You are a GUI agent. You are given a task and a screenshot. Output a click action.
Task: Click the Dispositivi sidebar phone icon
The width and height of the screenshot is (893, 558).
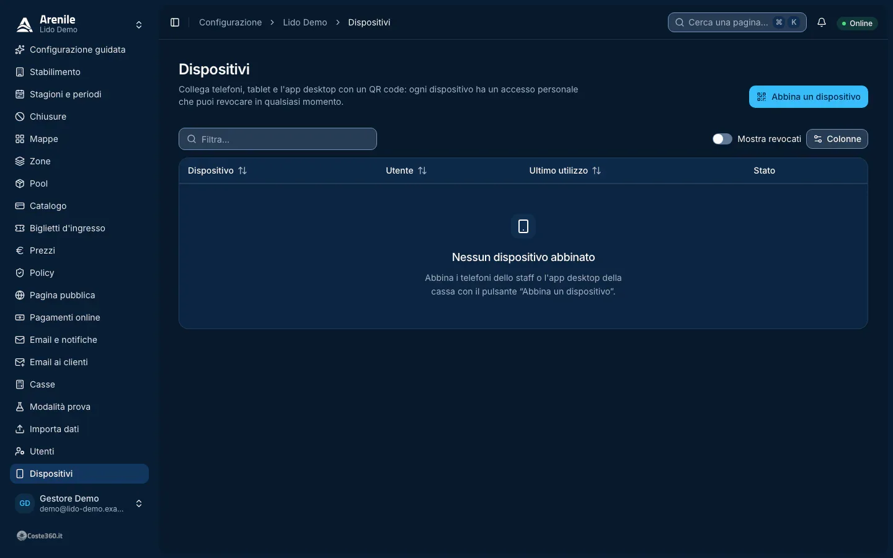(20, 474)
